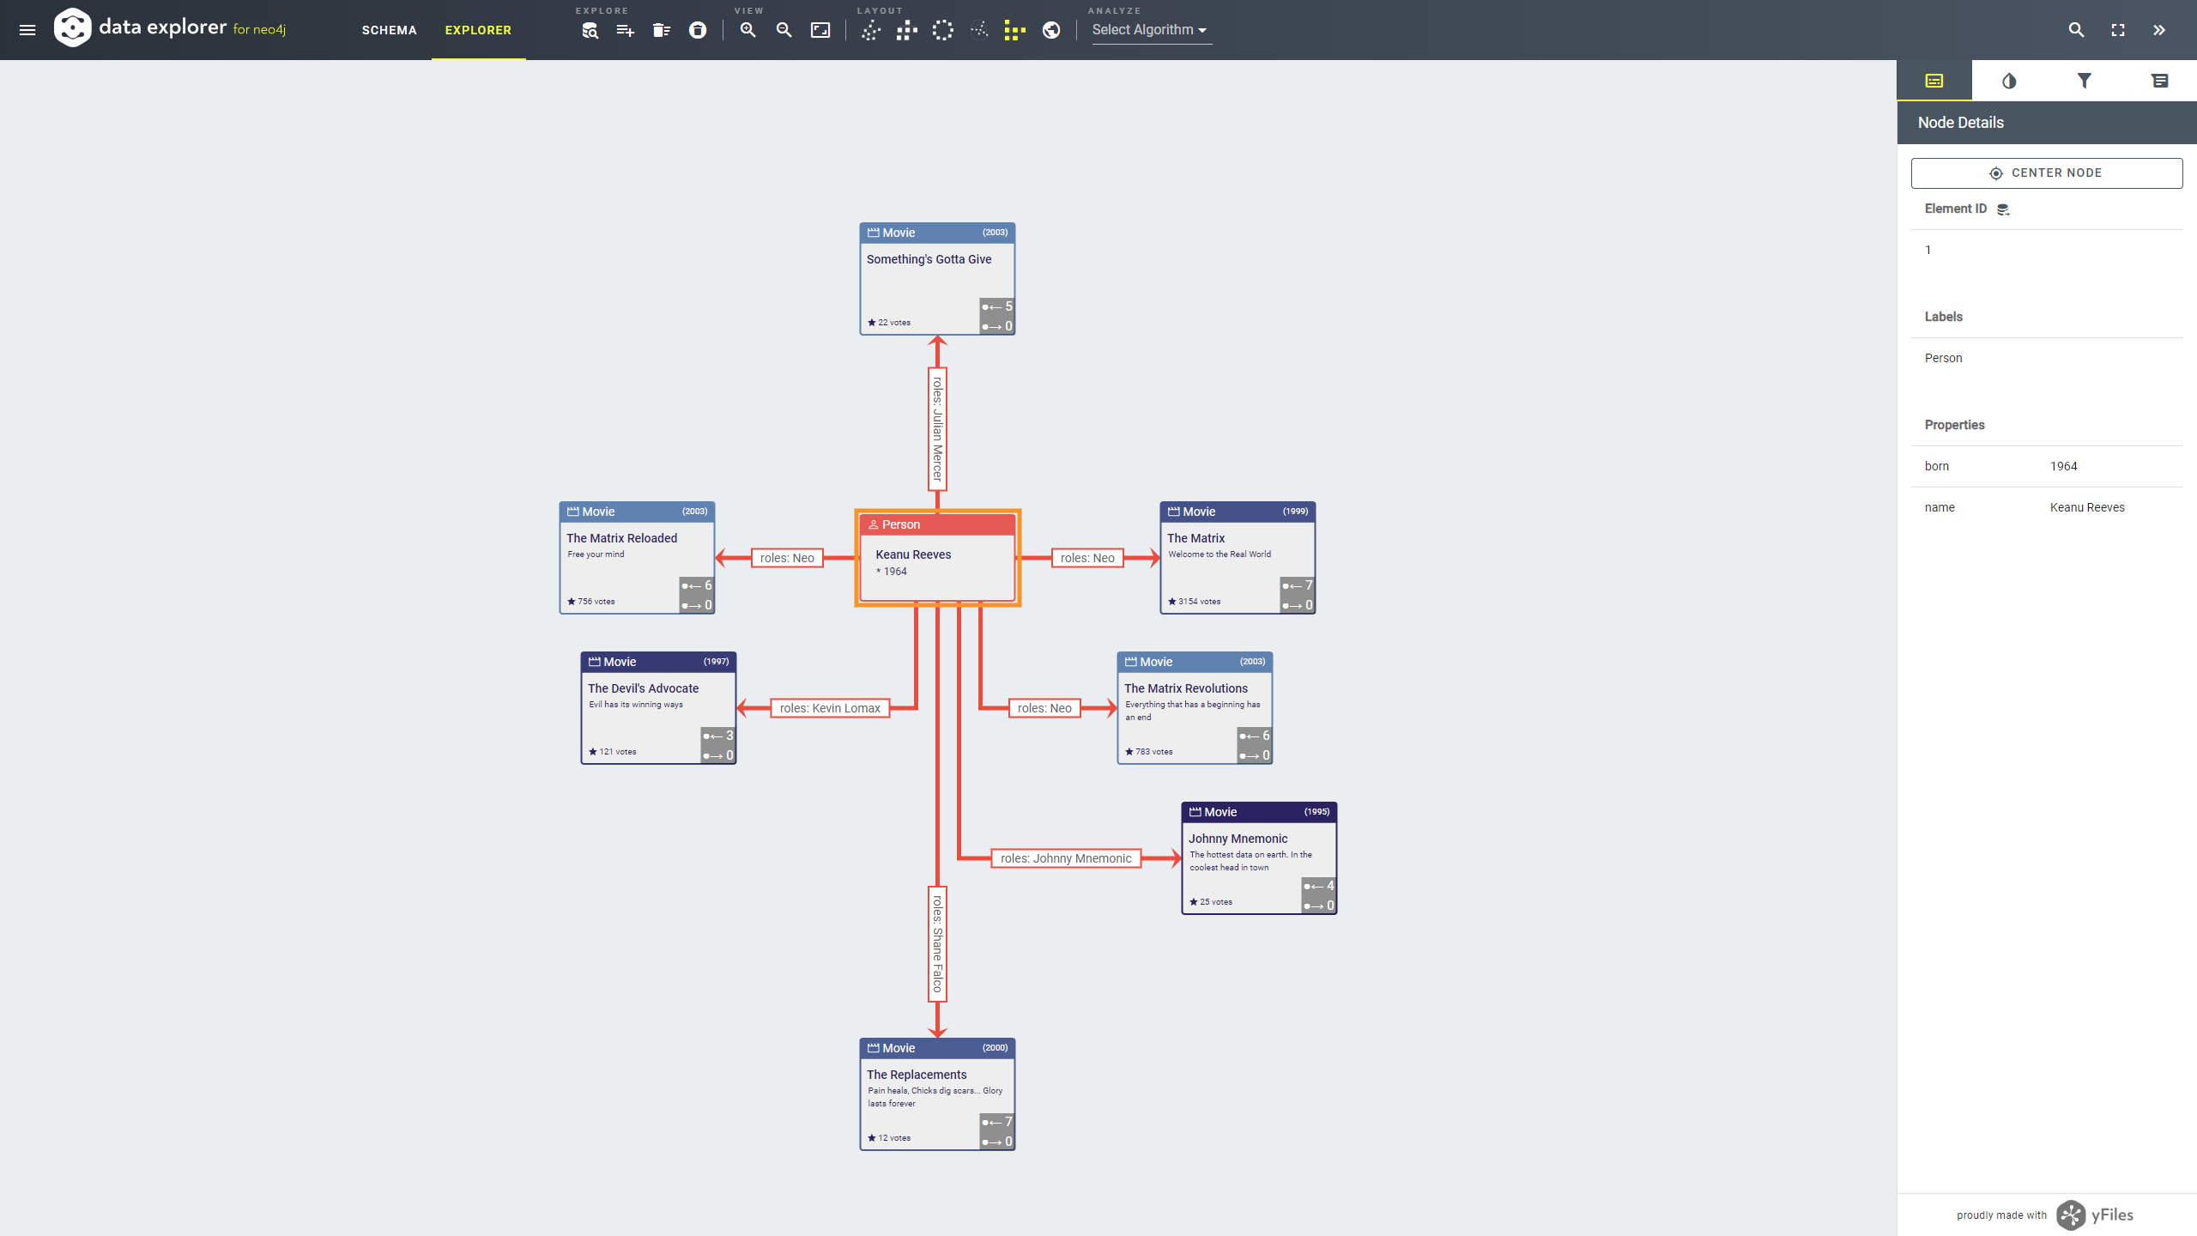Fit graph contents to the viewport

[x=820, y=29]
